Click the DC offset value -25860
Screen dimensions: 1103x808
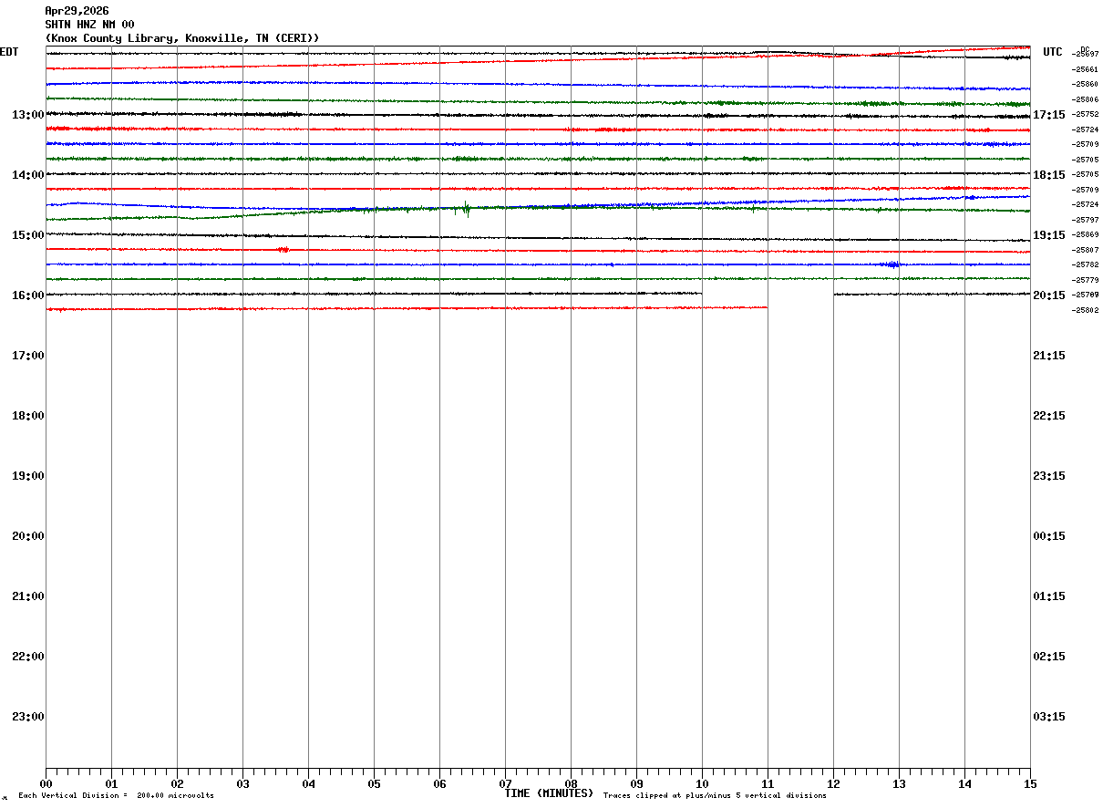[x=1086, y=84]
